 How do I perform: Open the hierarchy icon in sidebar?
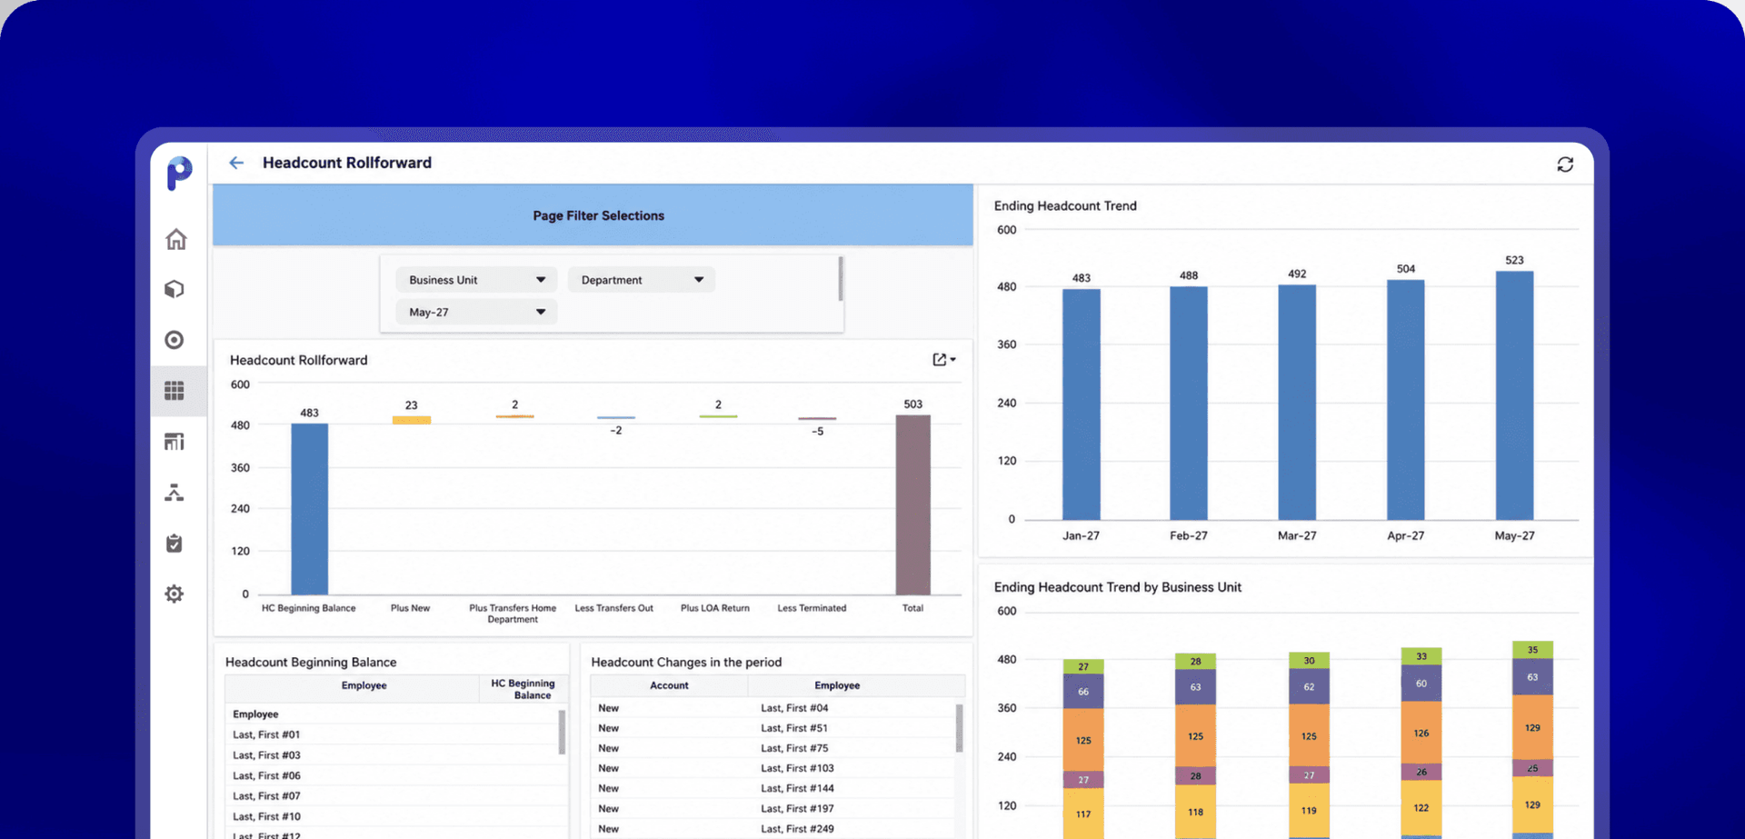point(174,493)
